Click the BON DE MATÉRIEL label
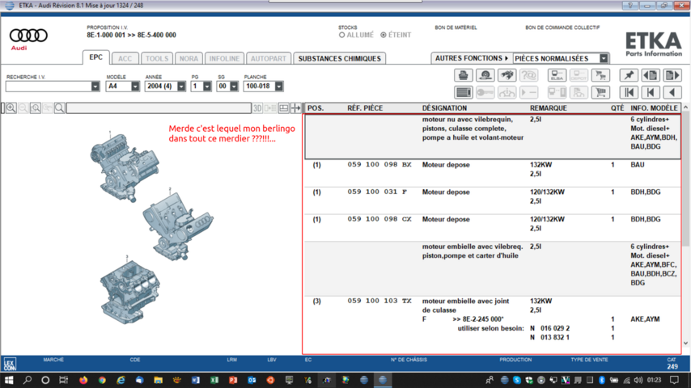691x388 pixels. pos(456,27)
